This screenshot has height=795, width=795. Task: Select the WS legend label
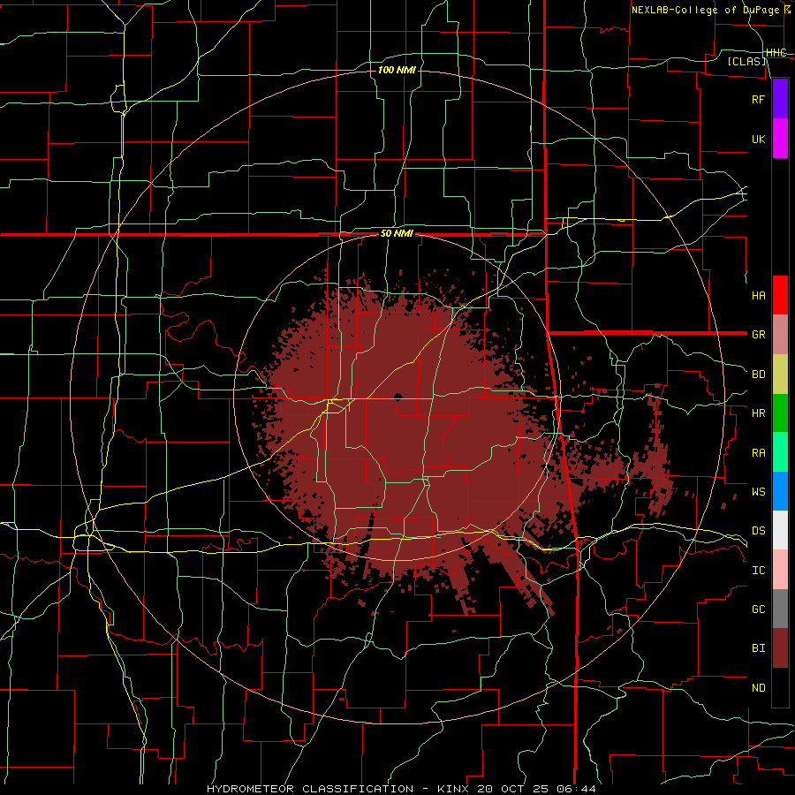(758, 492)
